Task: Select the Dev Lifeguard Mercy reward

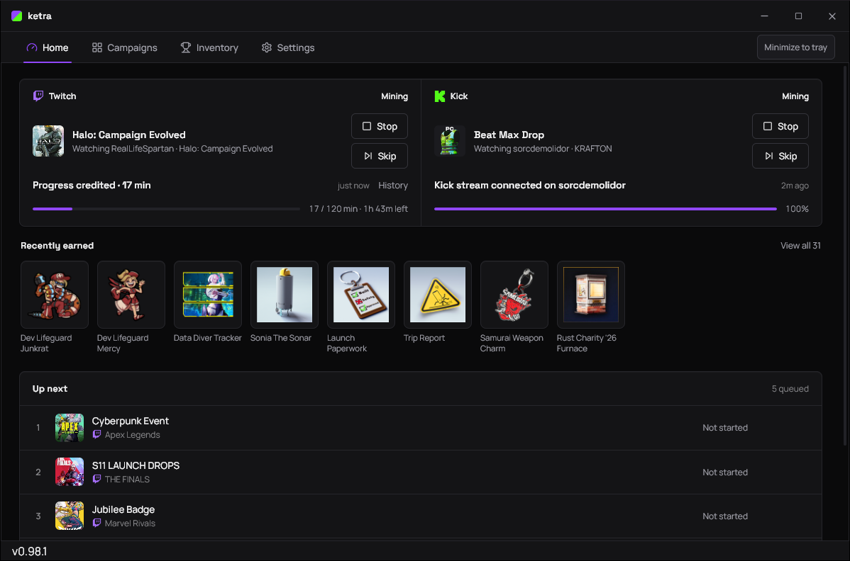Action: (131, 307)
